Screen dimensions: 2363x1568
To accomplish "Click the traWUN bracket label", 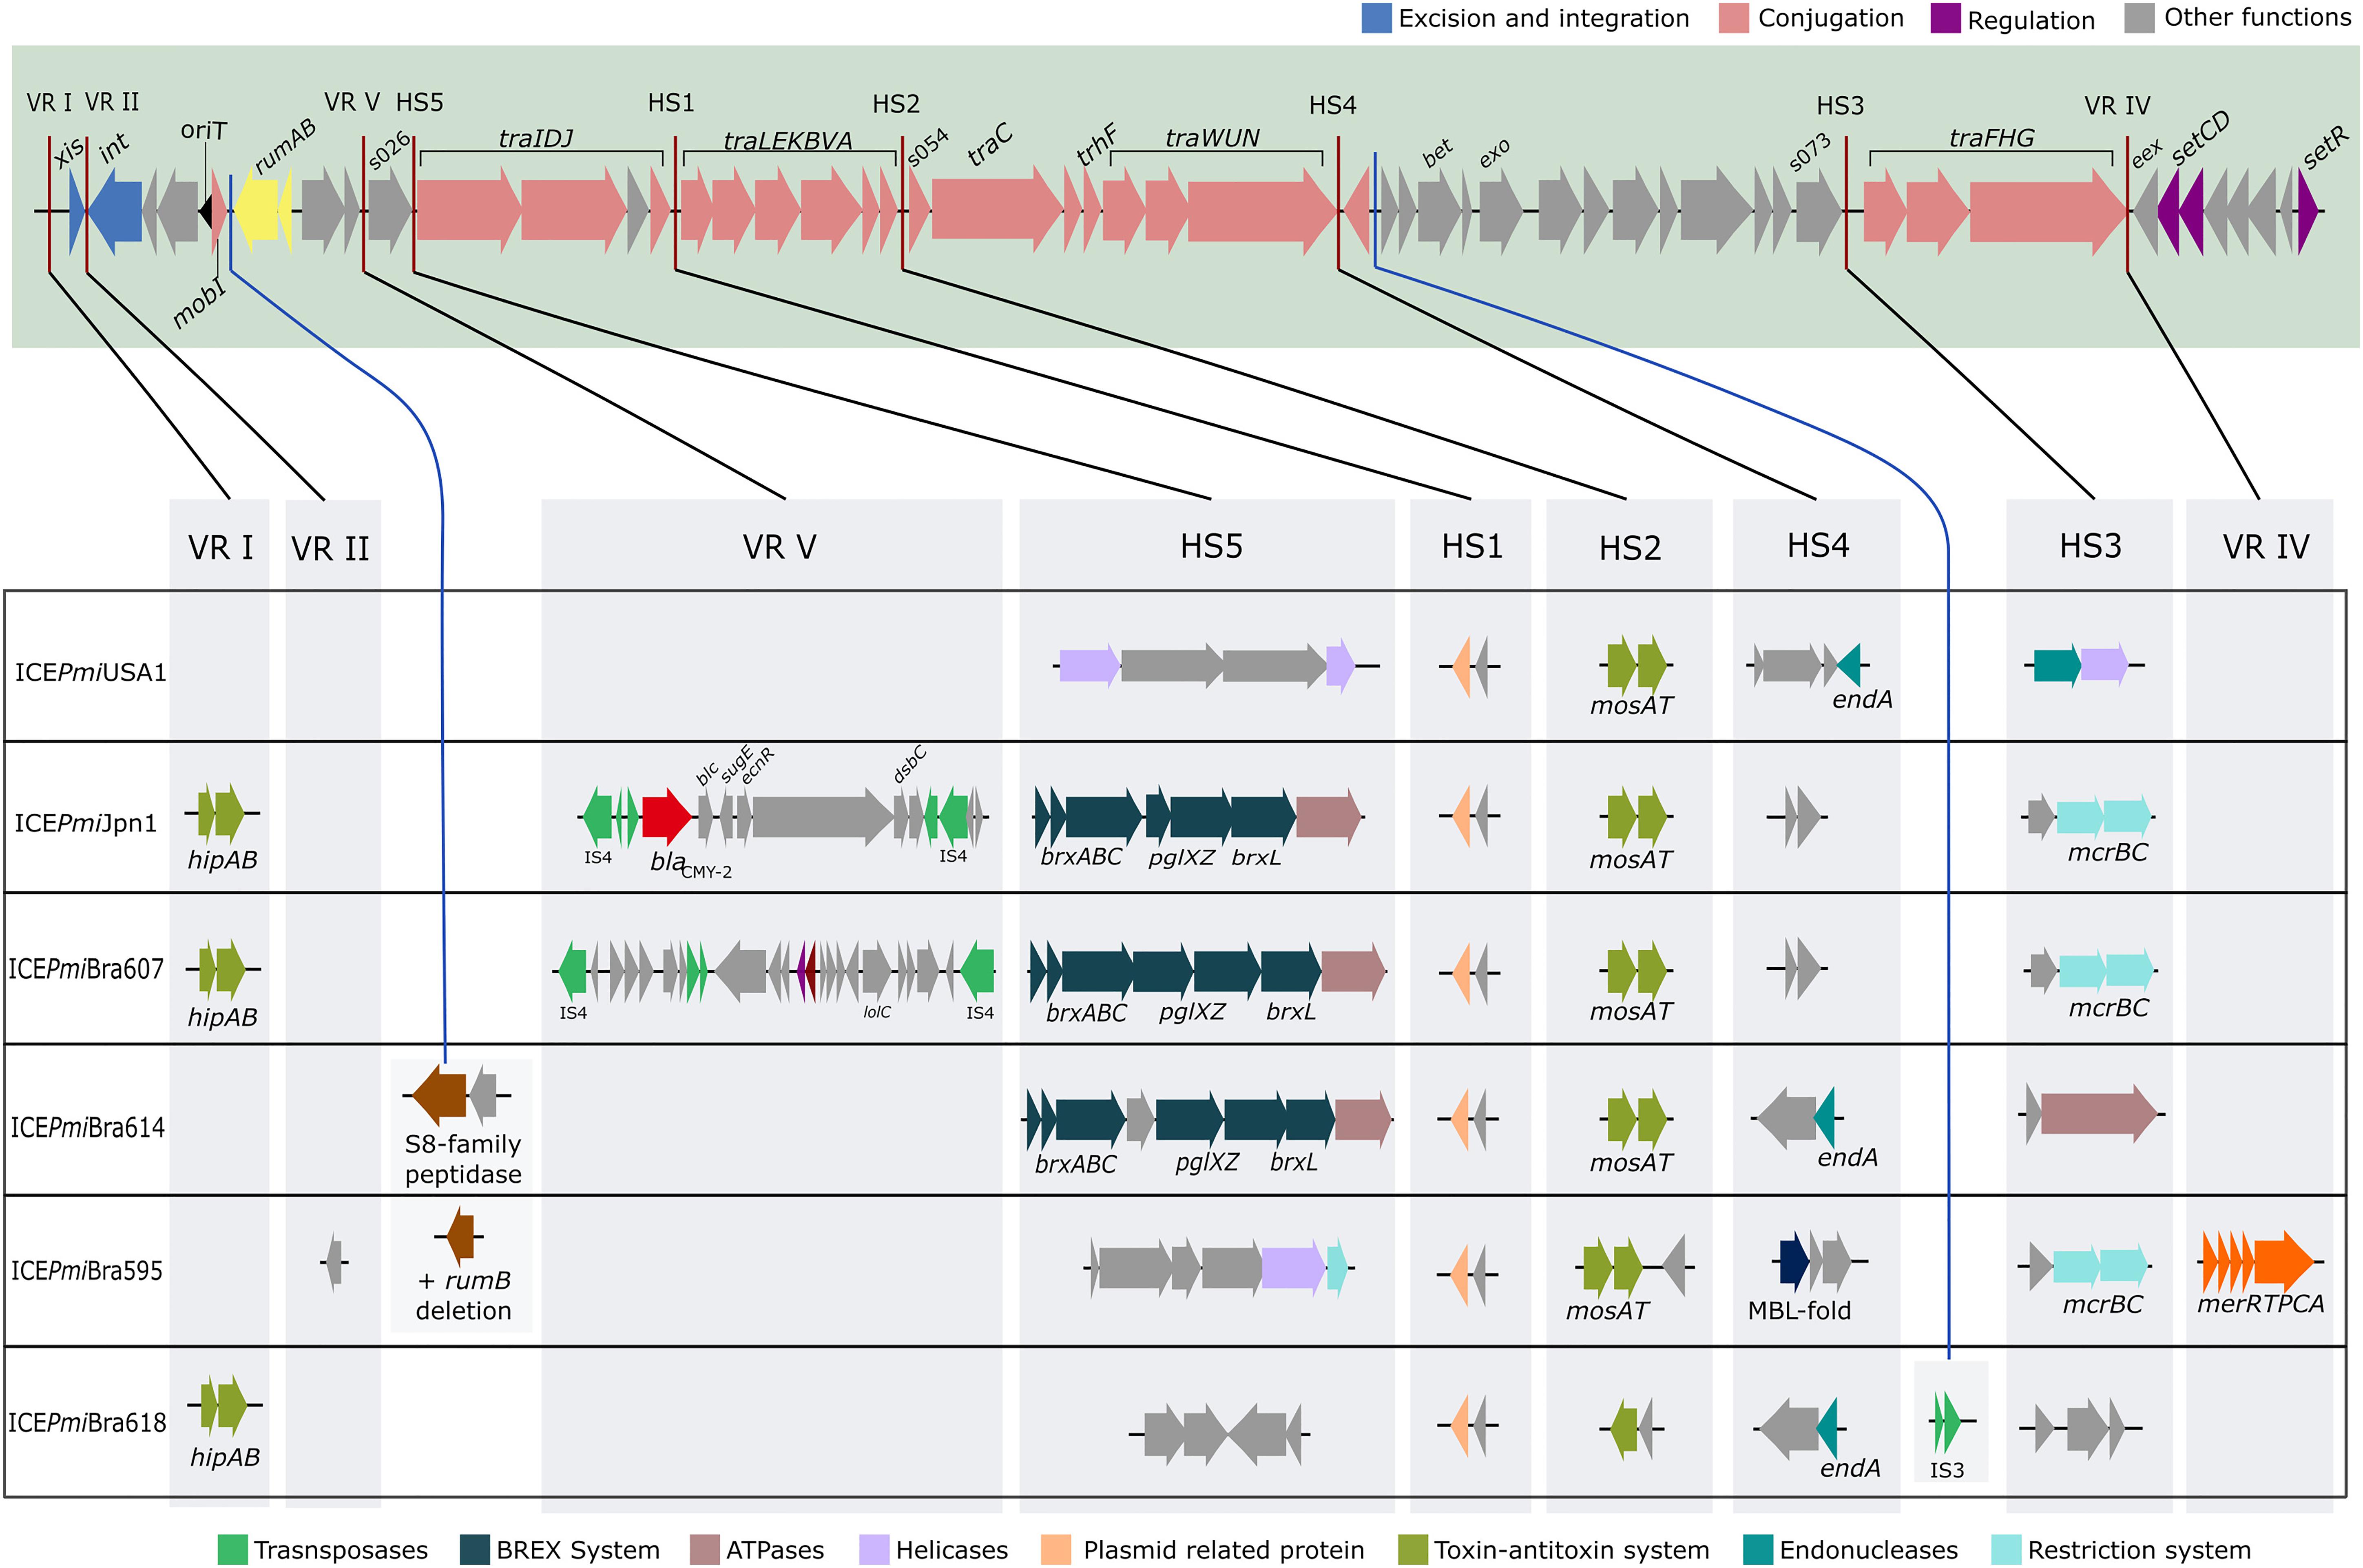I will pos(1212,137).
